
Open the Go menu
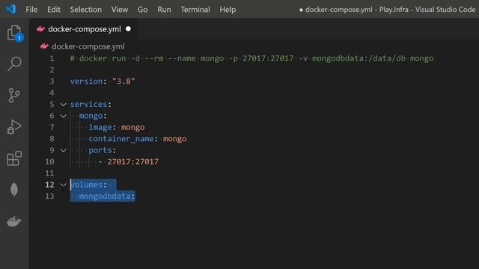pos(142,10)
